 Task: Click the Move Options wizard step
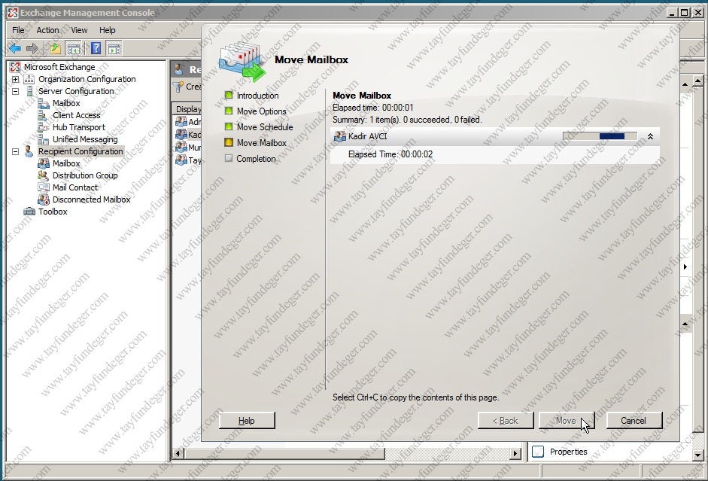(261, 111)
